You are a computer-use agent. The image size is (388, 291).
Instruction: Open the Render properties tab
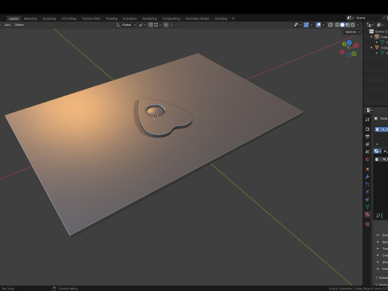coord(367,129)
